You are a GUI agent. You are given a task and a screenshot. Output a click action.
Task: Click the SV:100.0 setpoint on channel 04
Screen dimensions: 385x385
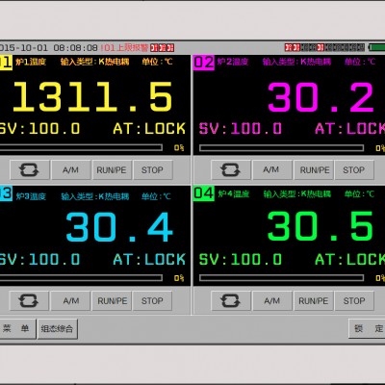pos(240,259)
